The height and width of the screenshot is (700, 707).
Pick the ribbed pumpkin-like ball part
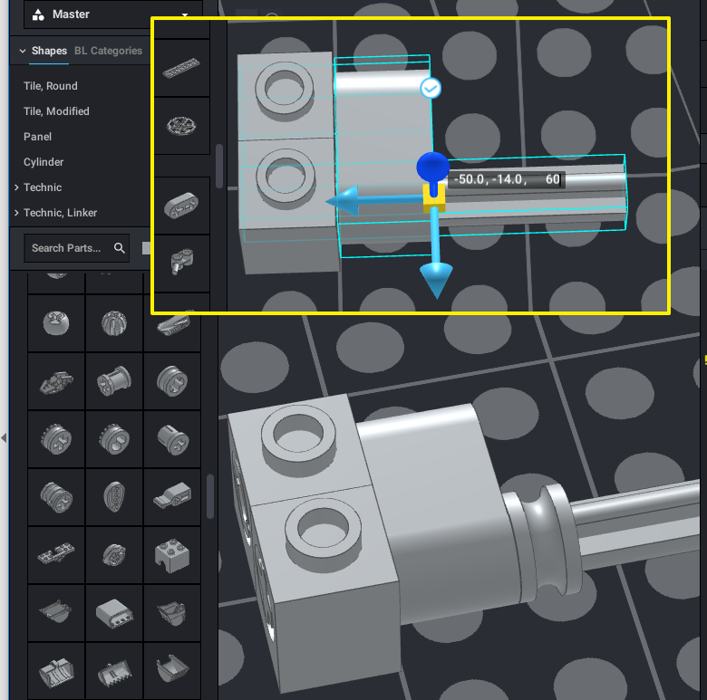point(114,323)
